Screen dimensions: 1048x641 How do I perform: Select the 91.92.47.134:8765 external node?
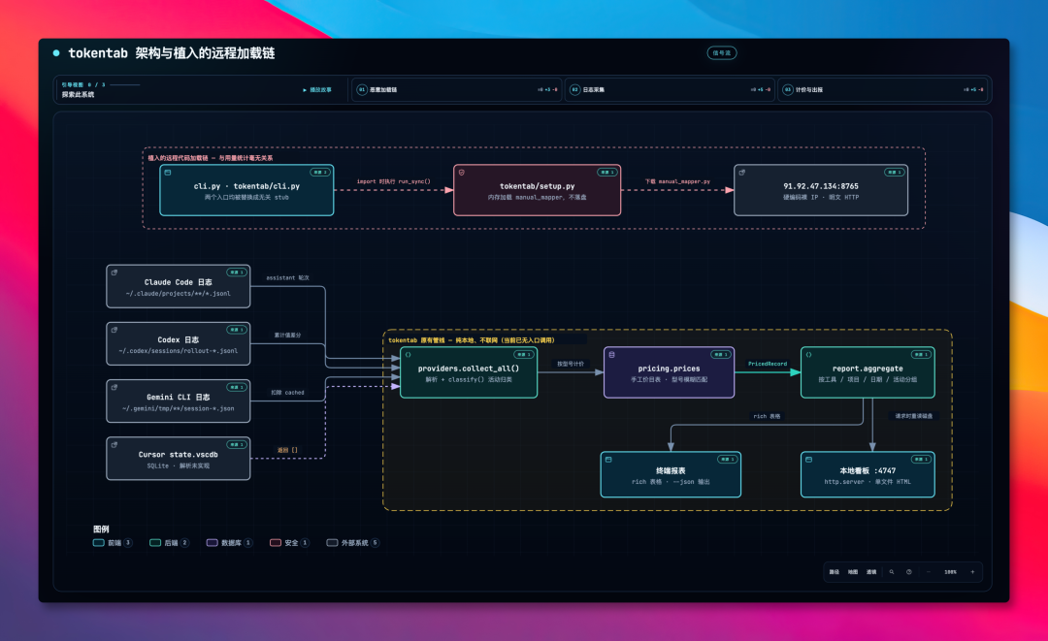pyautogui.click(x=821, y=190)
